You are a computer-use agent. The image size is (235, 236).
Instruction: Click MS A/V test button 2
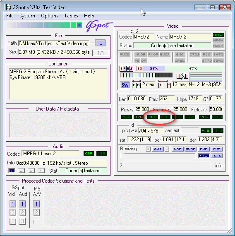point(36,213)
